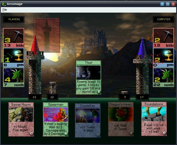
Task: Click Player1's short brick wall
Action: [53, 88]
